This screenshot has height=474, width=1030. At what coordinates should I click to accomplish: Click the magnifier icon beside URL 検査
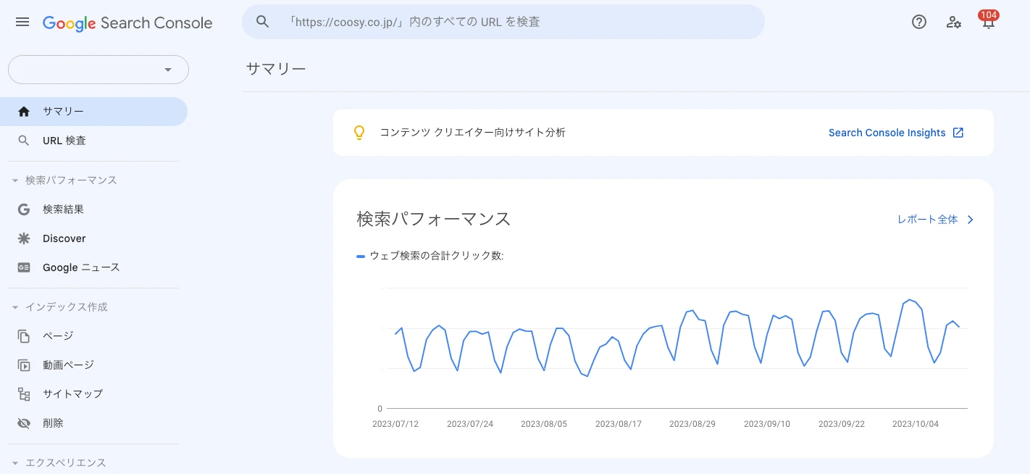pos(24,141)
